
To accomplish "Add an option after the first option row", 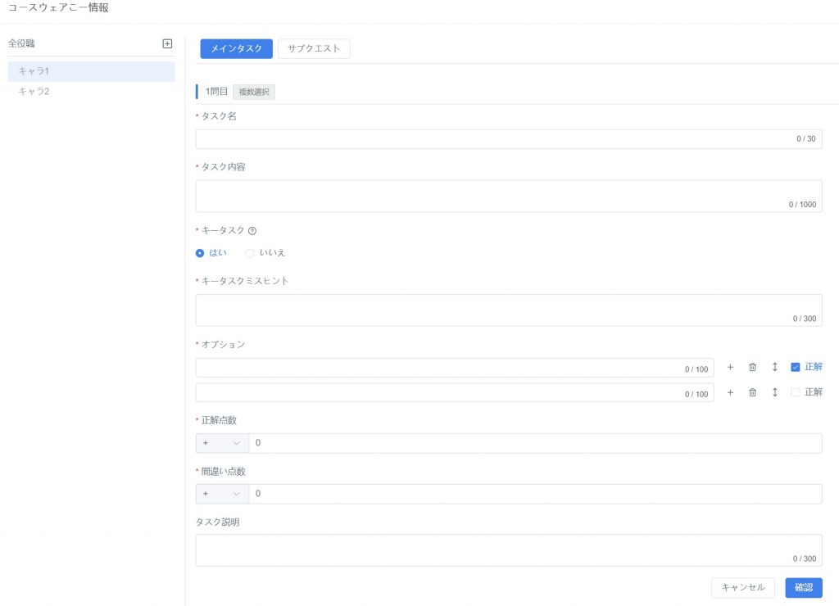I will pos(730,368).
